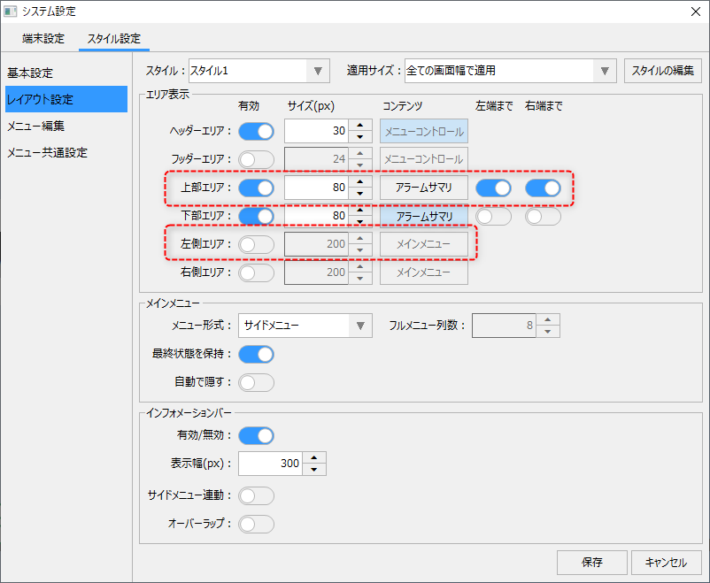Viewport: 710px width, 583px height.
Task: Increase header area size with up arrow
Action: [x=360, y=126]
